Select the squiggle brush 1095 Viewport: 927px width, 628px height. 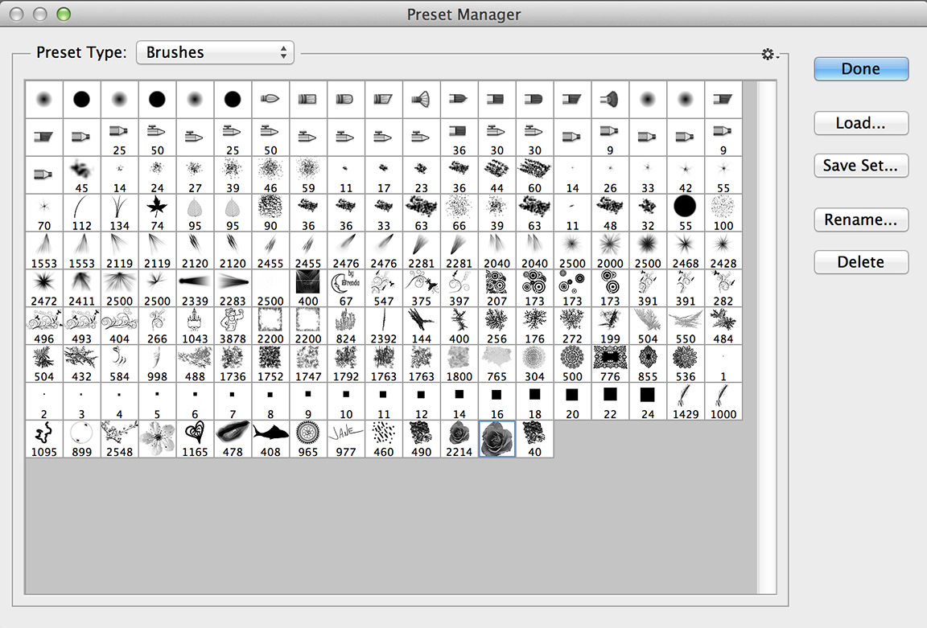43,439
